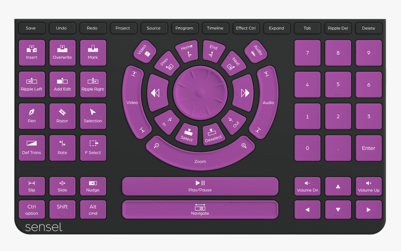Tap the numpad 3 key
Image resolution: width=401 pixels, height=251 pixels.
click(x=368, y=116)
